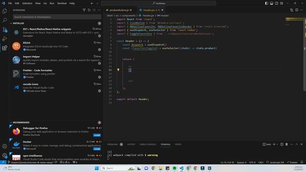306x172 pixels.
Task: Click remote window indicator in status bar
Action: (x=3, y=162)
